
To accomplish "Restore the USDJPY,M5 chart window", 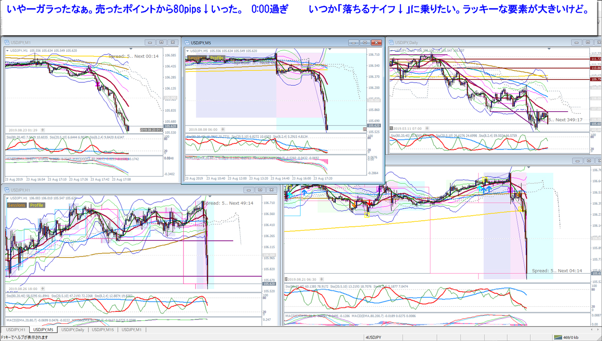I will coord(365,43).
